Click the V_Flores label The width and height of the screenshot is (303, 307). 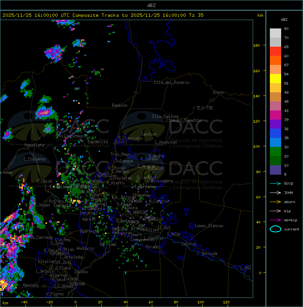coord(55,294)
